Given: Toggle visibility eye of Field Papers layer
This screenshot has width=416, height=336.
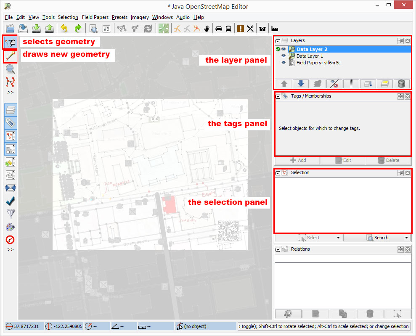Looking at the screenshot, I should click(284, 63).
